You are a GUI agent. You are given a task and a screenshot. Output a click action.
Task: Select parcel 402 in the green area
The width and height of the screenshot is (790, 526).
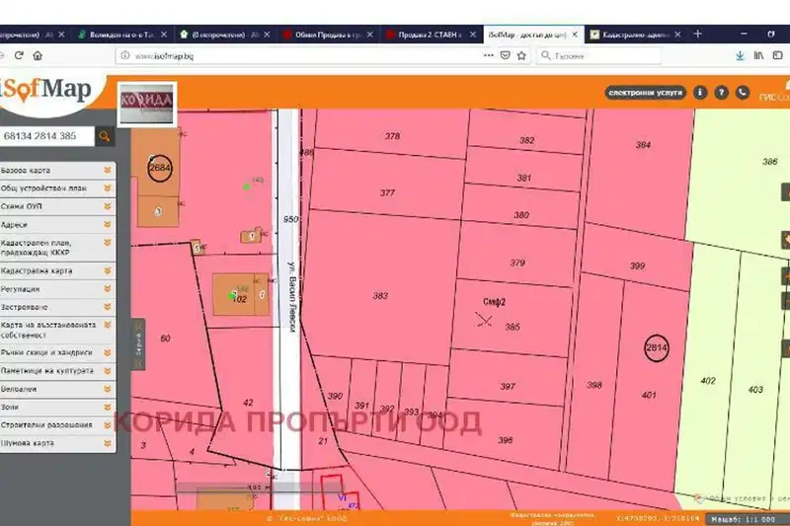click(708, 381)
